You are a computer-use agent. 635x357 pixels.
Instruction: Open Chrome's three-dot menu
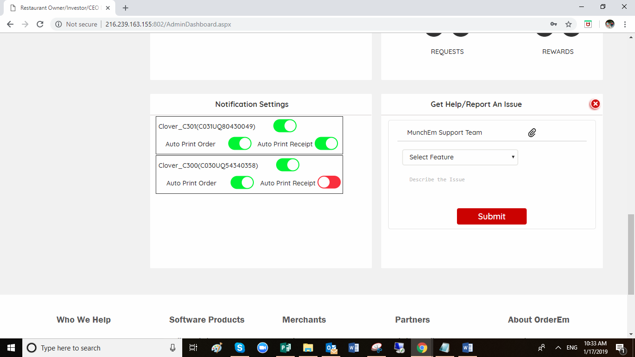point(624,24)
